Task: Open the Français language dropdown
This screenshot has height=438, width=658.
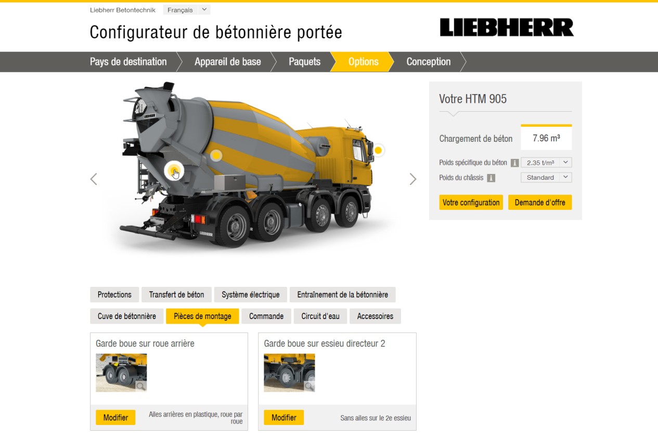Action: [187, 10]
